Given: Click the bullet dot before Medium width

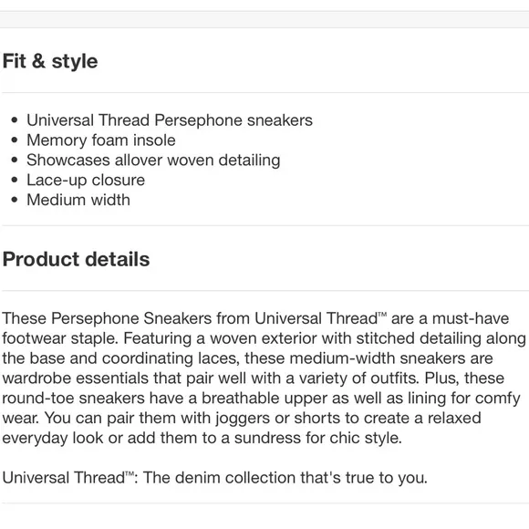Looking at the screenshot, I should pyautogui.click(x=15, y=200).
